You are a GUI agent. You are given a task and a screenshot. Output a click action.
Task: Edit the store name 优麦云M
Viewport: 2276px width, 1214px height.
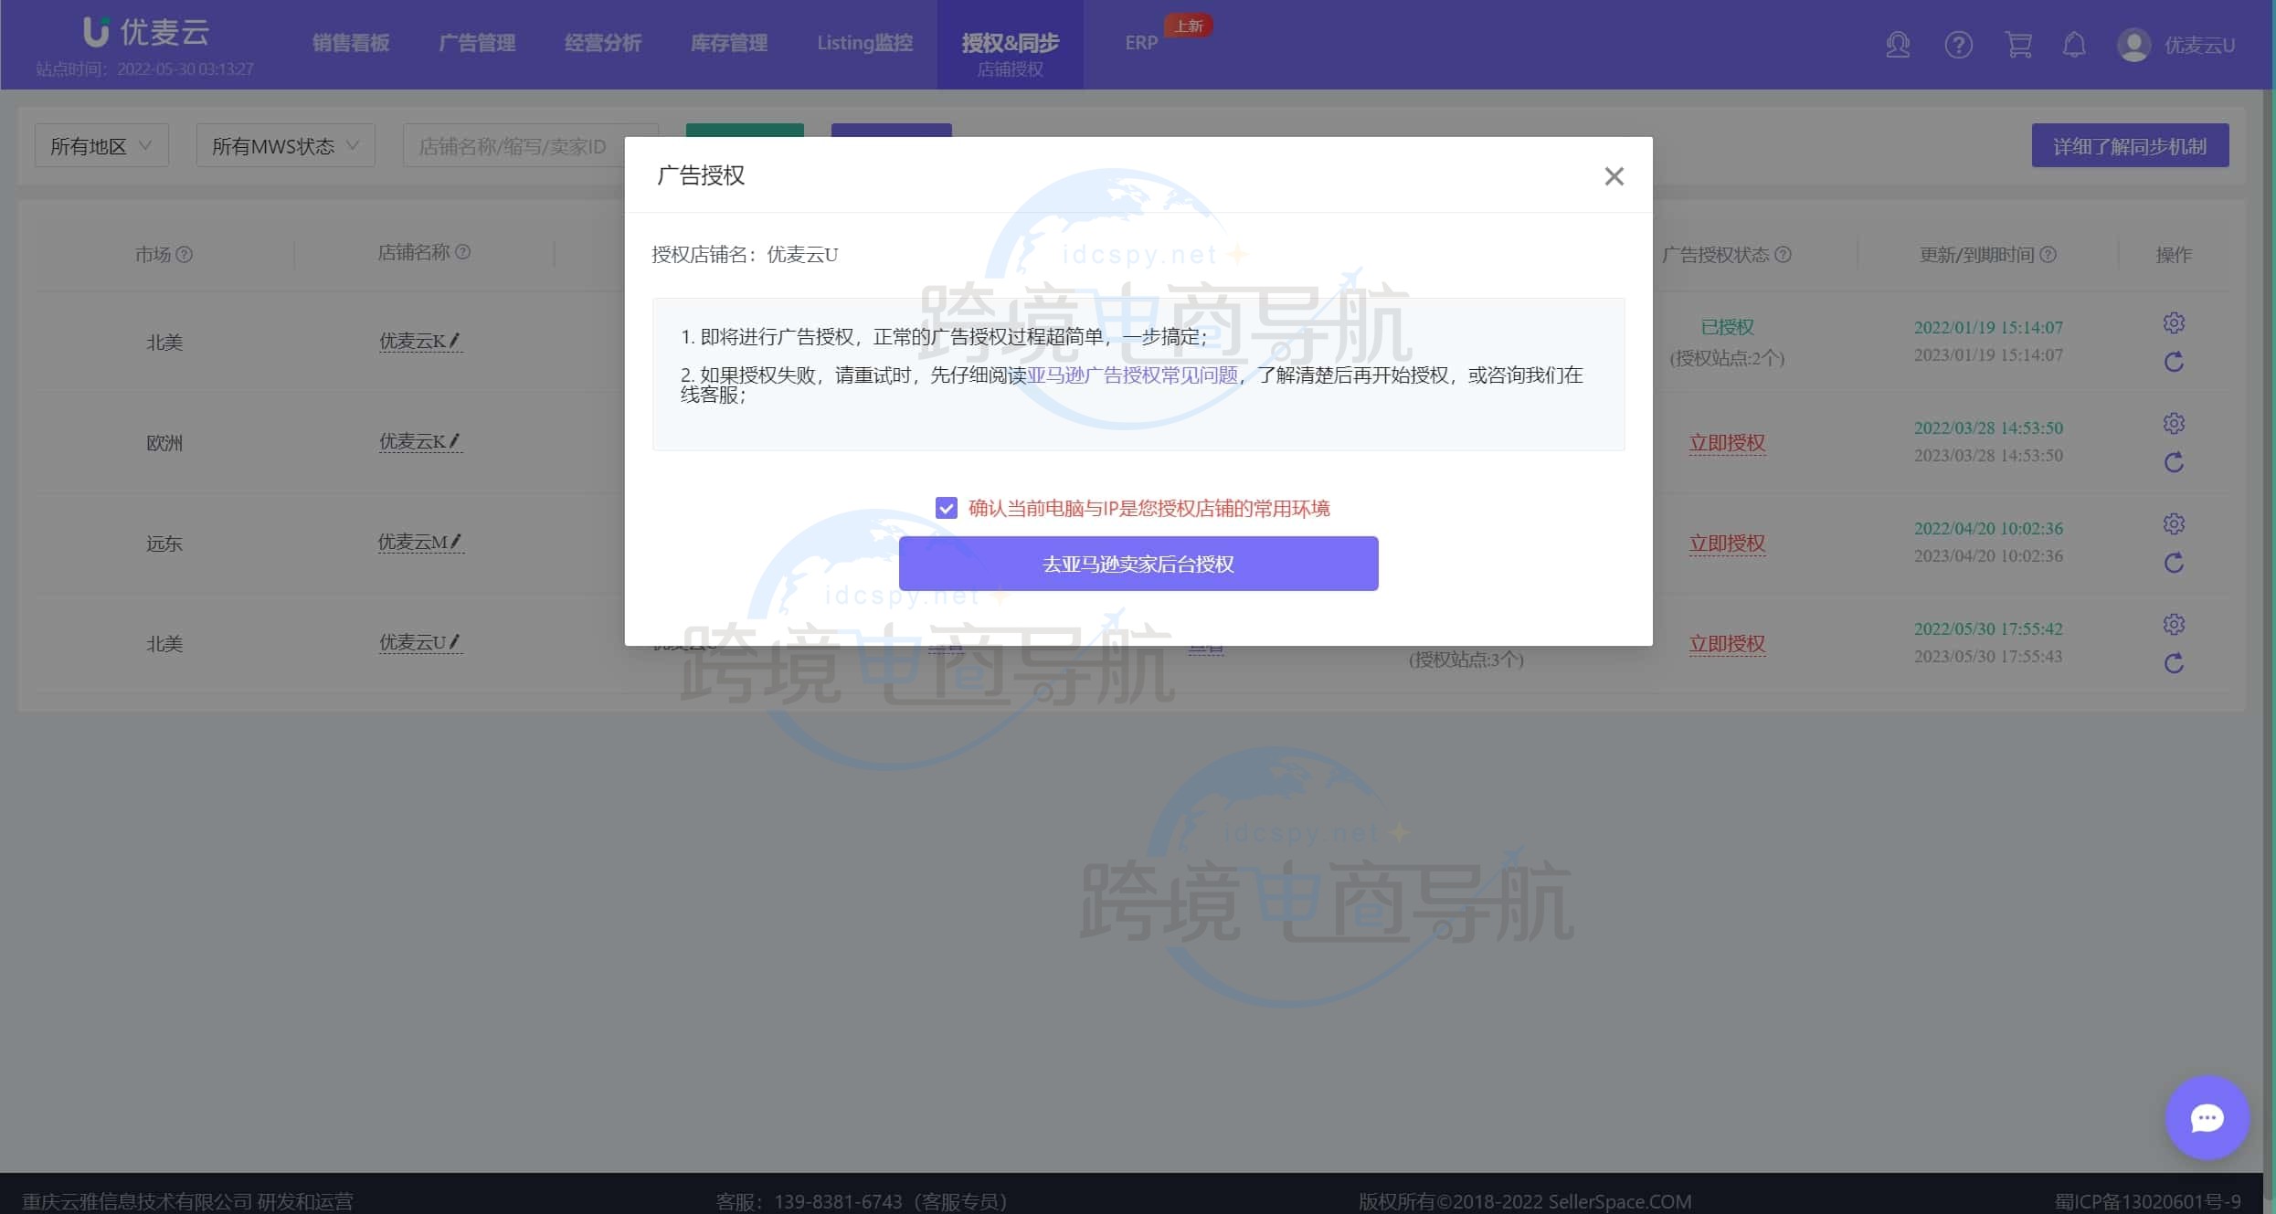(x=456, y=540)
